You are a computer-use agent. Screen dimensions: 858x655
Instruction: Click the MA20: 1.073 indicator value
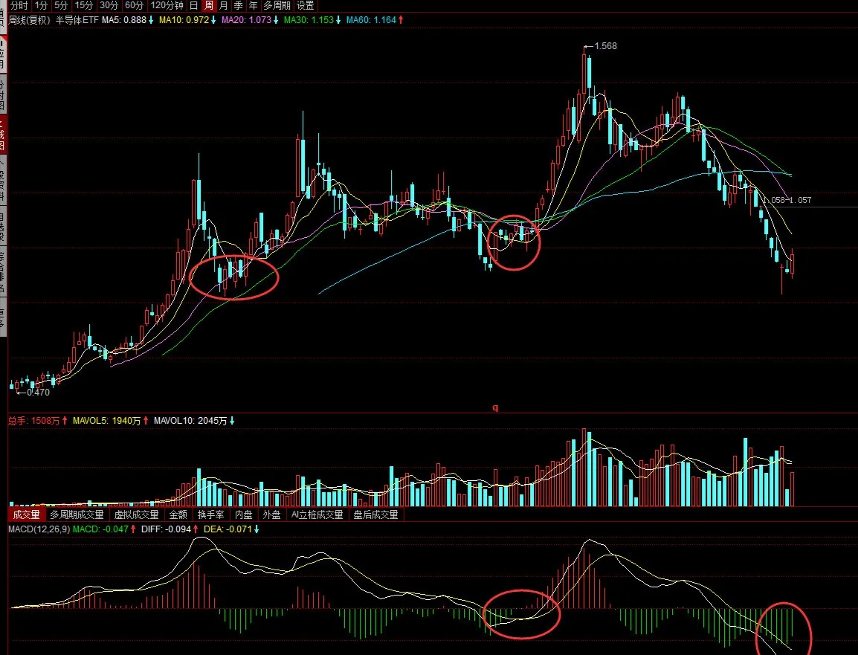click(x=246, y=19)
